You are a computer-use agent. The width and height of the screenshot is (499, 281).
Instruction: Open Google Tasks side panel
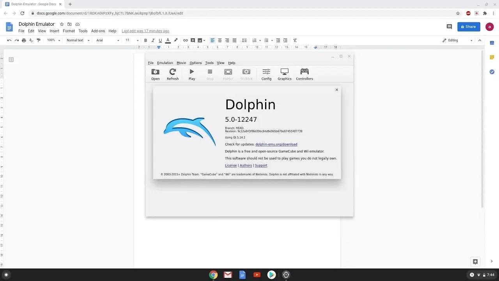pos(492,72)
